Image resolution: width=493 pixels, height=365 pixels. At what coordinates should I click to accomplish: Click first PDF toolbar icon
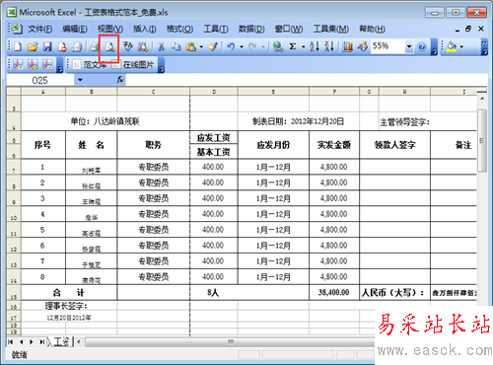(18, 65)
